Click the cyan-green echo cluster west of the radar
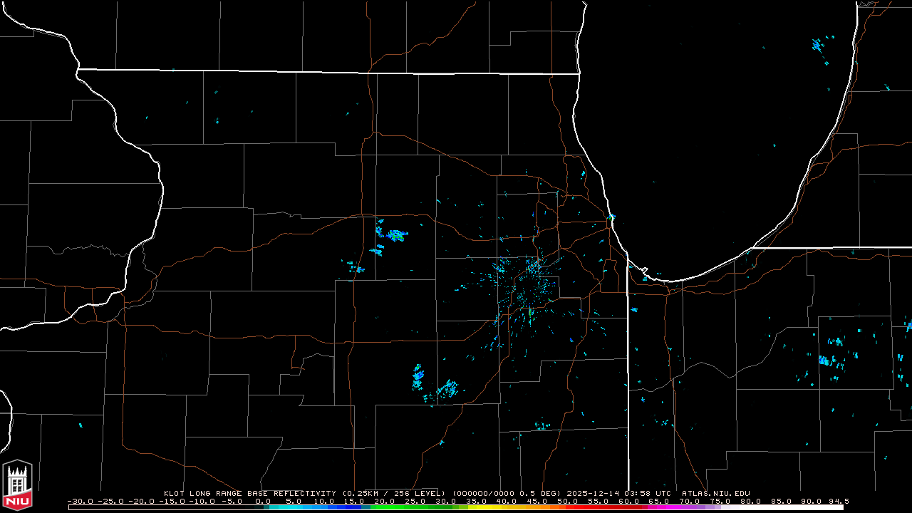Screen dimensions: 912x513 click(x=393, y=234)
